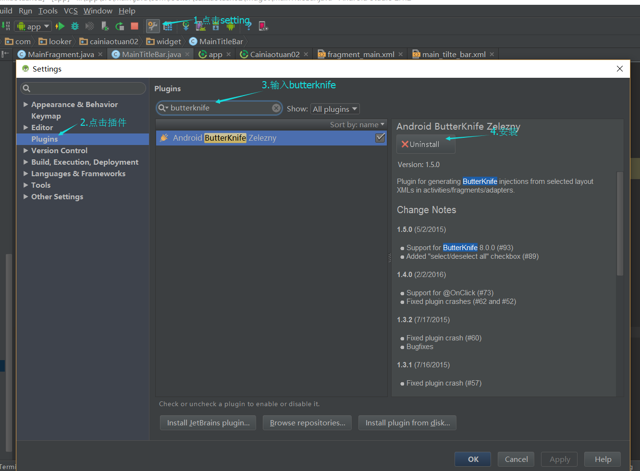Click Sync Project with Gradle Files icon
640x471 pixels.
point(186,26)
